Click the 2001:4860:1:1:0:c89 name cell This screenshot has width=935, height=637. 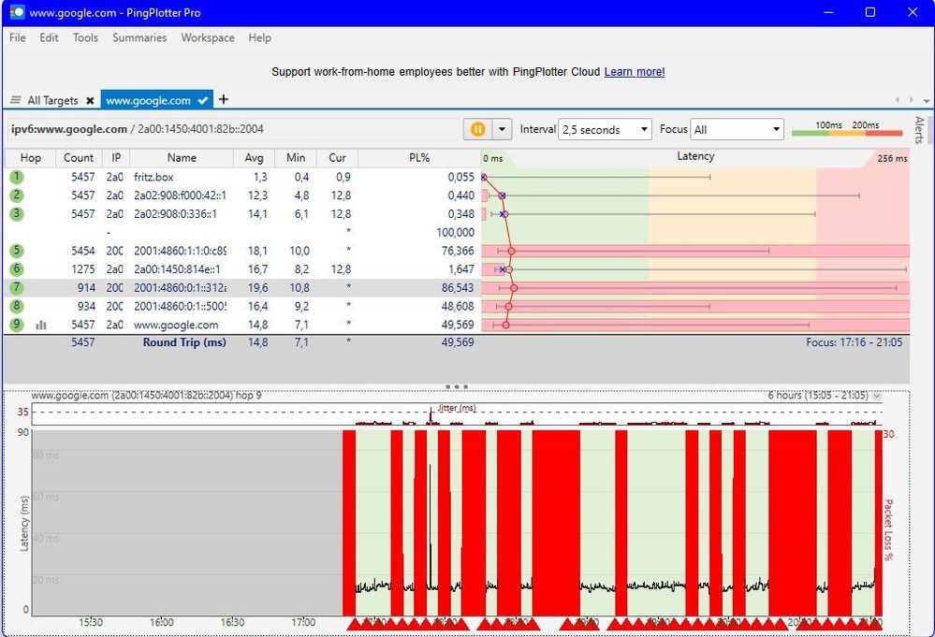[x=180, y=251]
